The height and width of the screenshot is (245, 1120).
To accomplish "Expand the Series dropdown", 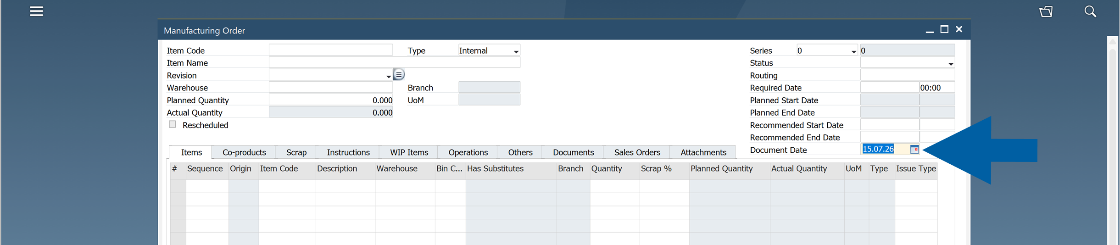I will click(x=853, y=51).
